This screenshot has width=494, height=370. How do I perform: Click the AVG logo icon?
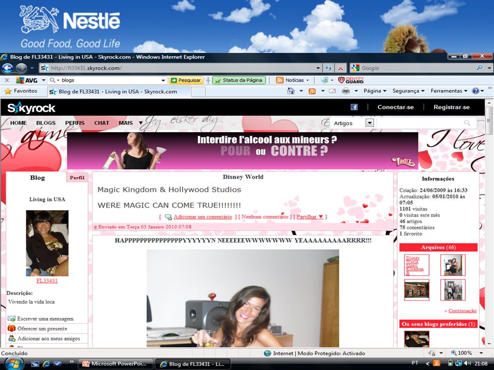coord(27,80)
